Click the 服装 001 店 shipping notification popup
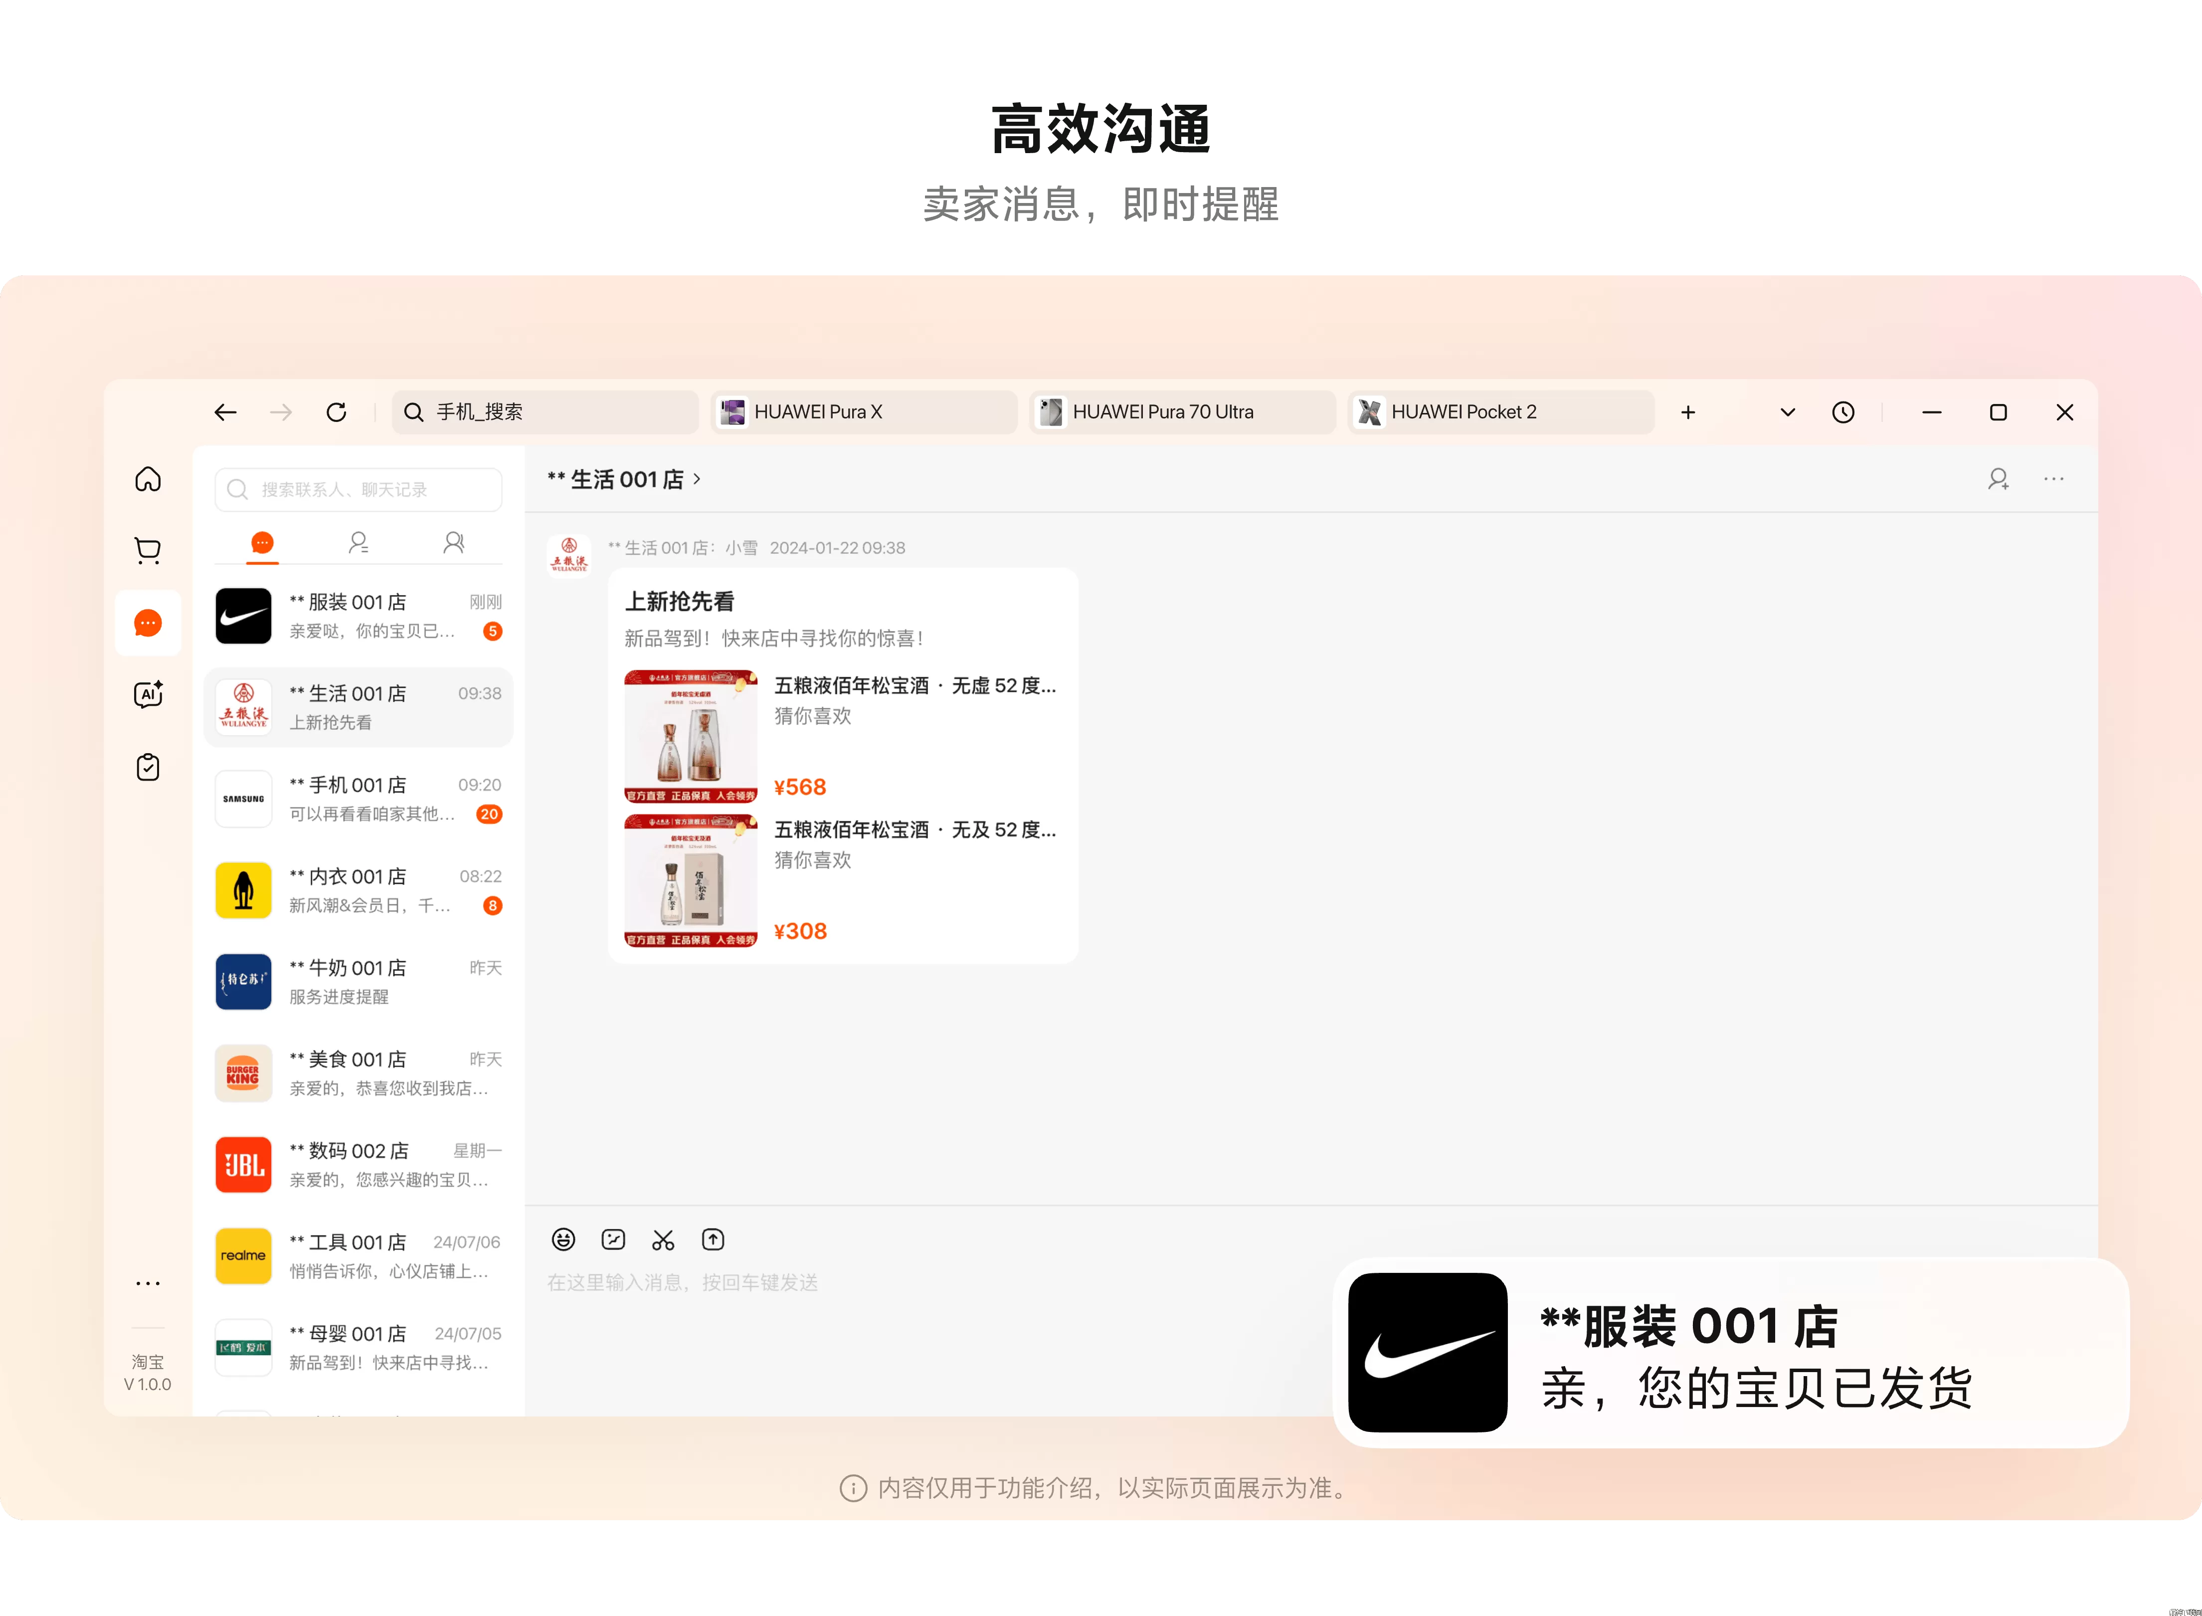This screenshot has width=2202, height=1616. coord(1730,1353)
